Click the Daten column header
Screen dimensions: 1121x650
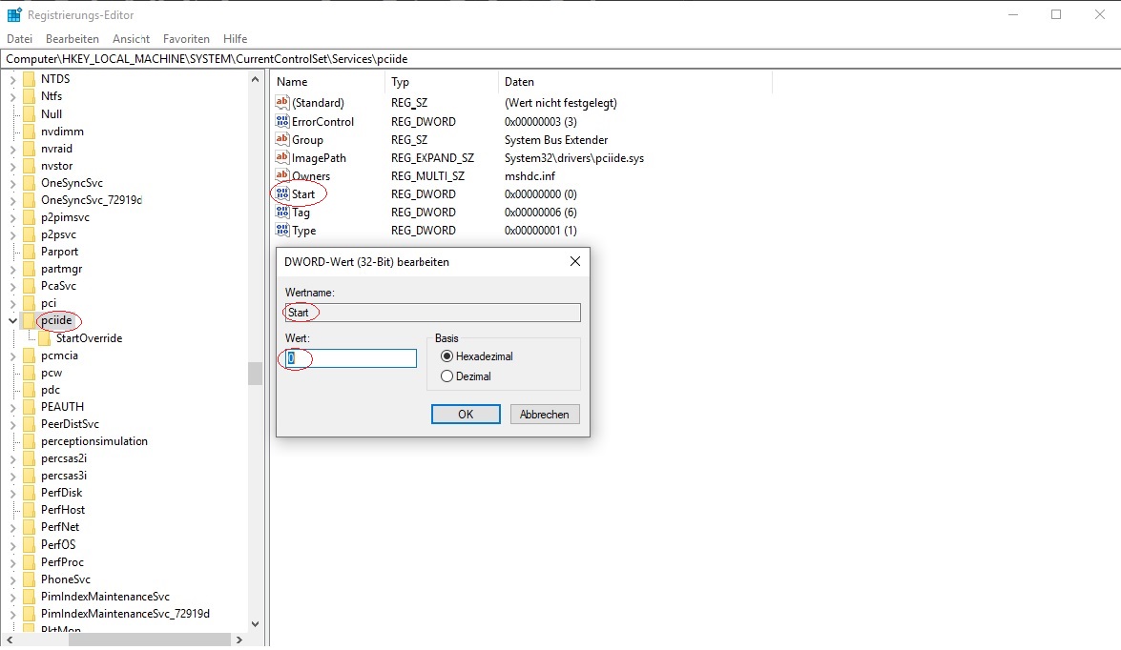[x=634, y=81]
